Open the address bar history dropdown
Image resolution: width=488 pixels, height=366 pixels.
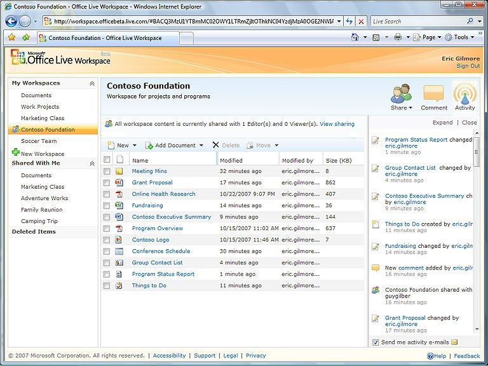339,22
